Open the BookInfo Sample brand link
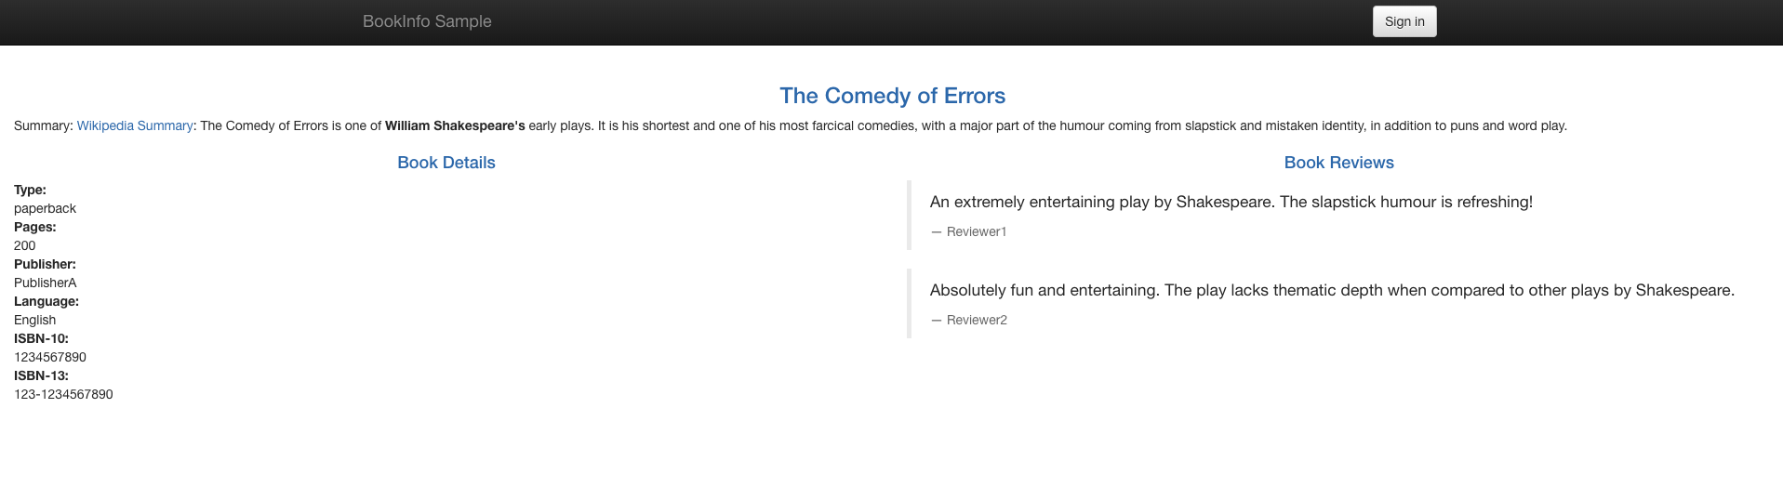This screenshot has width=1783, height=487. click(427, 21)
